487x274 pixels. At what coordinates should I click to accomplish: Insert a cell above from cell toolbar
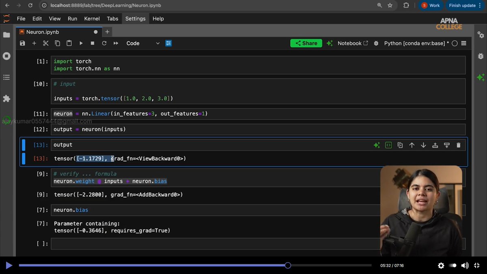pyautogui.click(x=435, y=145)
